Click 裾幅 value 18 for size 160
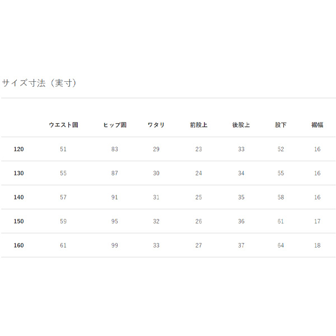This screenshot has width=336, height=336. (318, 245)
